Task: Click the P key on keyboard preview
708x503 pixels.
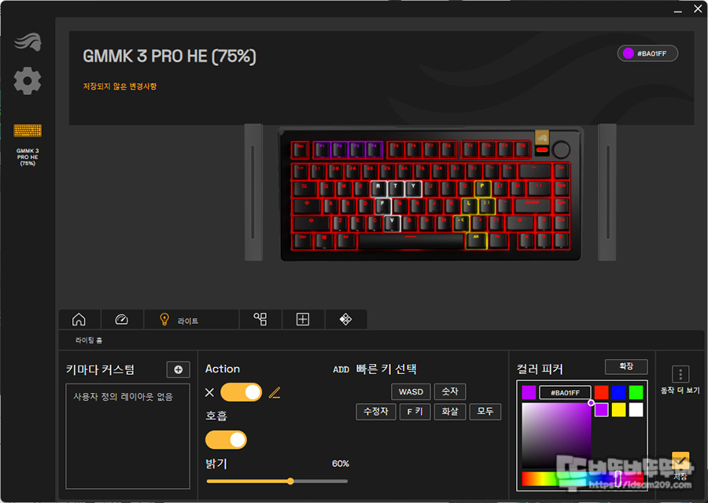Action: pyautogui.click(x=483, y=189)
